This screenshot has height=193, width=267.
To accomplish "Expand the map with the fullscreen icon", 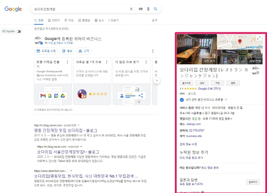I will click(259, 38).
